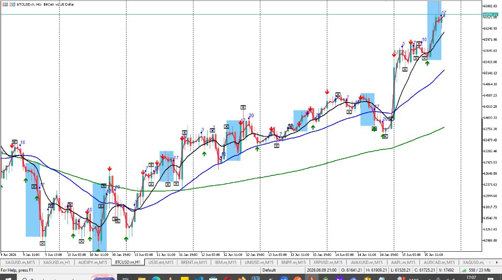Viewport: 502px width, 280px height.
Task: Open the one-click trading panel icon
Action: [x=5, y=5]
